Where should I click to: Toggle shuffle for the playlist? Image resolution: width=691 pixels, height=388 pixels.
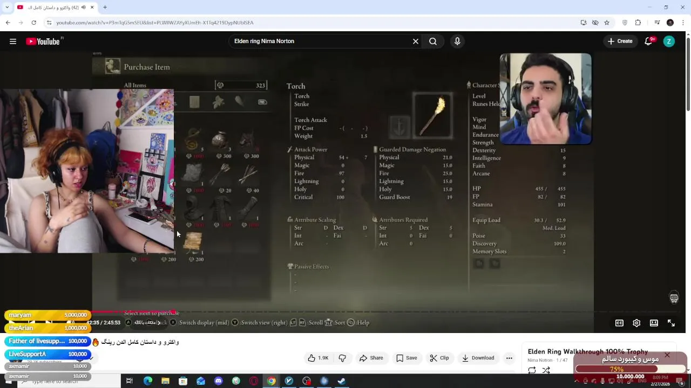tap(546, 370)
